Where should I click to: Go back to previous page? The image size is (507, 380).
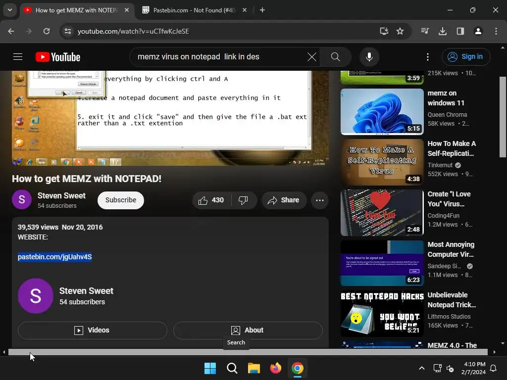pyautogui.click(x=11, y=31)
